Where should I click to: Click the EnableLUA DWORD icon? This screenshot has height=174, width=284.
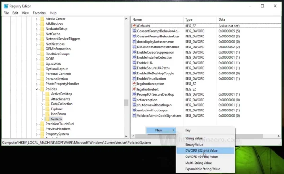coord(134,63)
